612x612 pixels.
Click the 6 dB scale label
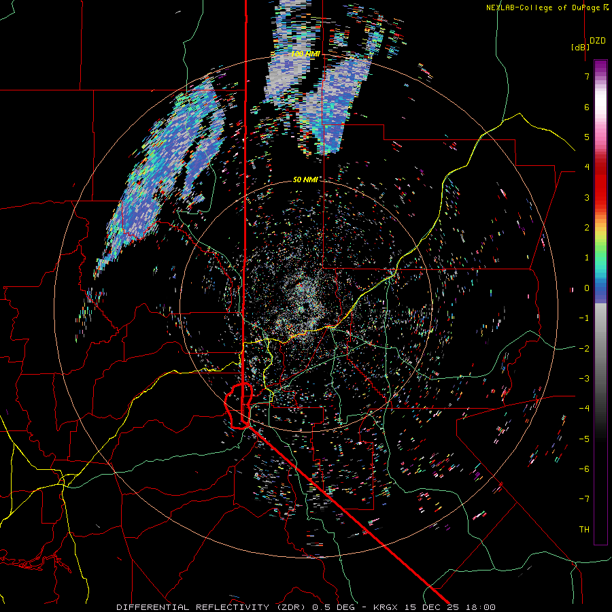click(x=587, y=107)
